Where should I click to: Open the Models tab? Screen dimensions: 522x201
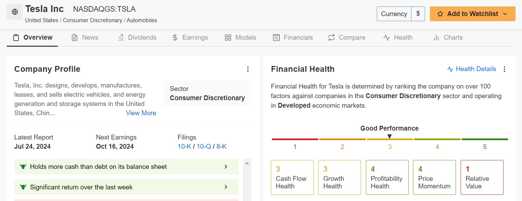(240, 38)
